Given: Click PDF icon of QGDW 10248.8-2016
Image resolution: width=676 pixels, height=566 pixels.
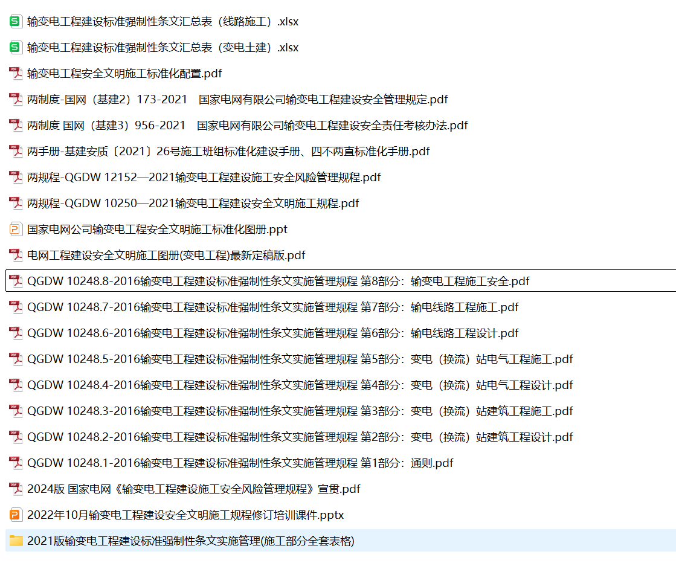Looking at the screenshot, I should (16, 281).
